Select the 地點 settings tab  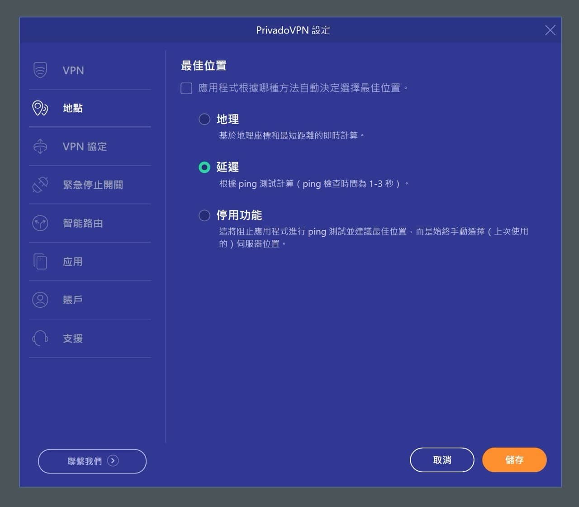90,108
